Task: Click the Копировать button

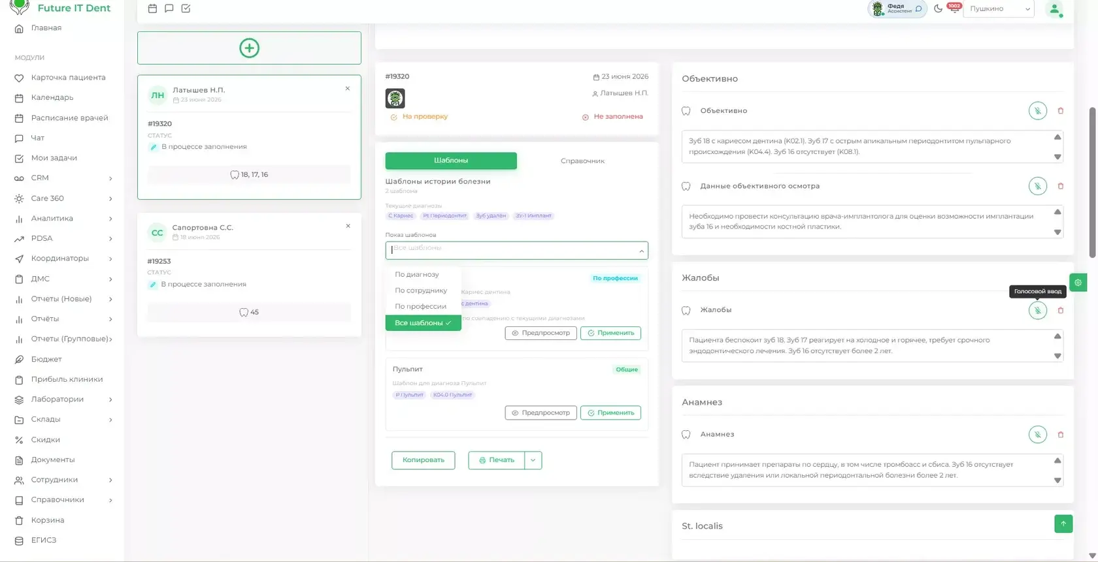Action: [424, 460]
